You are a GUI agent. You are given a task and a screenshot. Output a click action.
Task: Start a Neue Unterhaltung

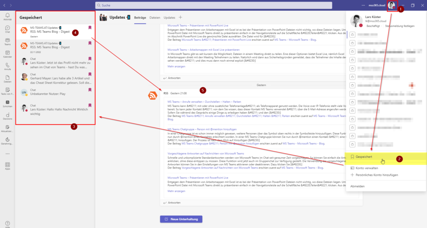point(181,219)
